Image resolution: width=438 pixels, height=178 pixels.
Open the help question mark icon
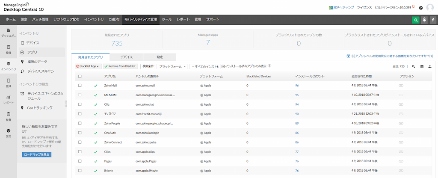pyautogui.click(x=421, y=8)
